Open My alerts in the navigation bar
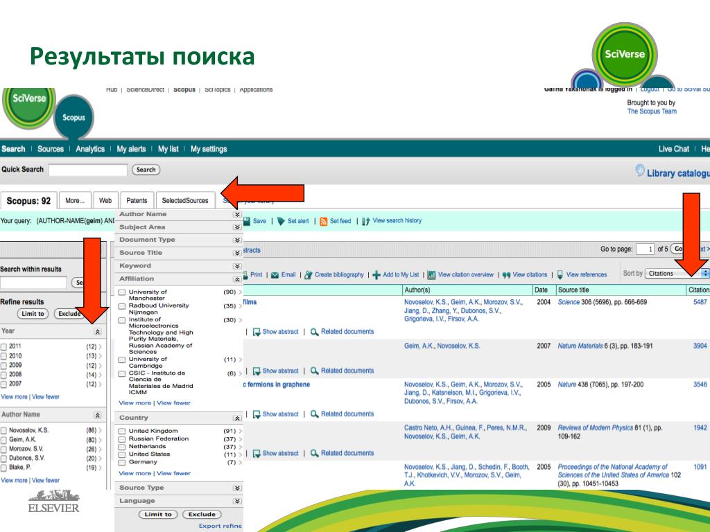The height and width of the screenshot is (532, 710). click(131, 149)
